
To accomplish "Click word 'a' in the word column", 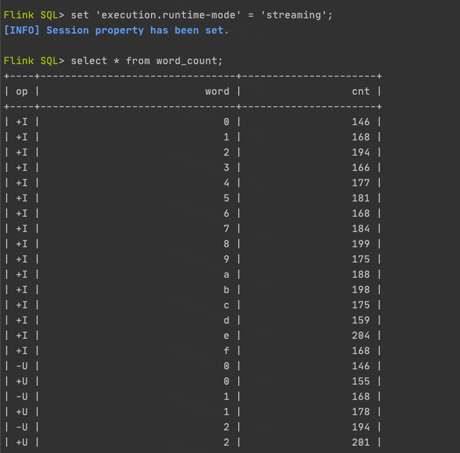I will click(226, 275).
